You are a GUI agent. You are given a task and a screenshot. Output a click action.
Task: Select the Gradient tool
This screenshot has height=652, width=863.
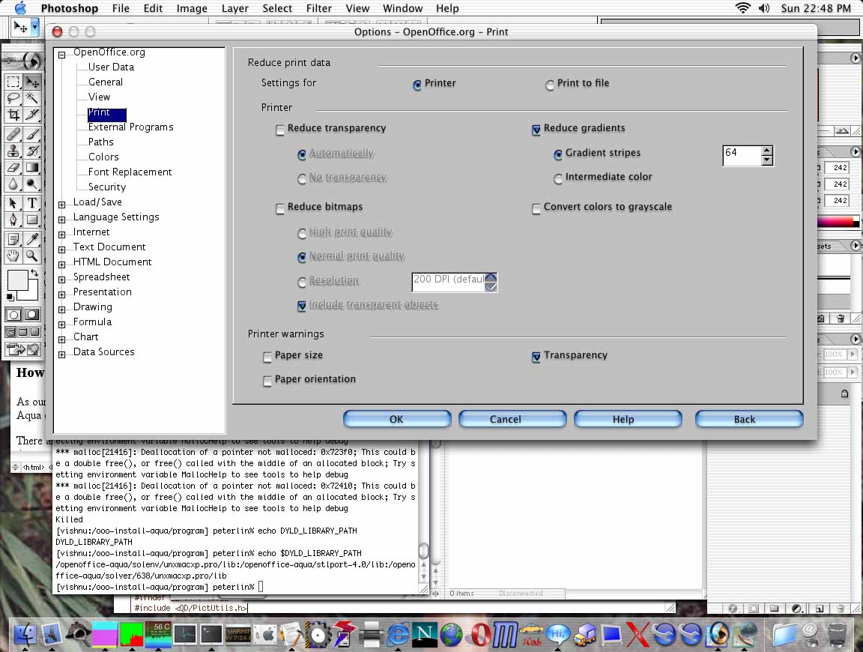pos(32,167)
